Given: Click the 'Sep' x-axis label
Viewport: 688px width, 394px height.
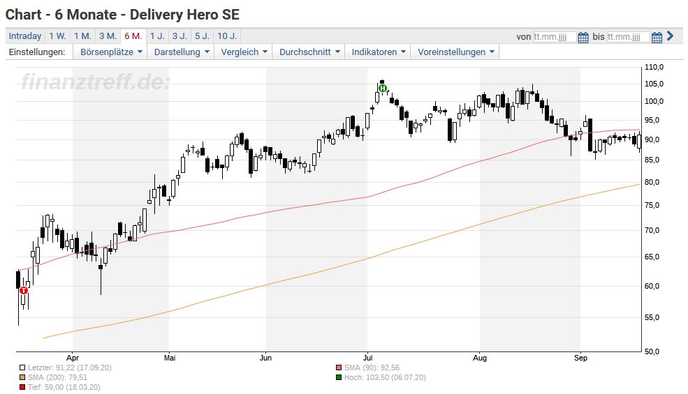Looking at the screenshot, I should [x=580, y=358].
